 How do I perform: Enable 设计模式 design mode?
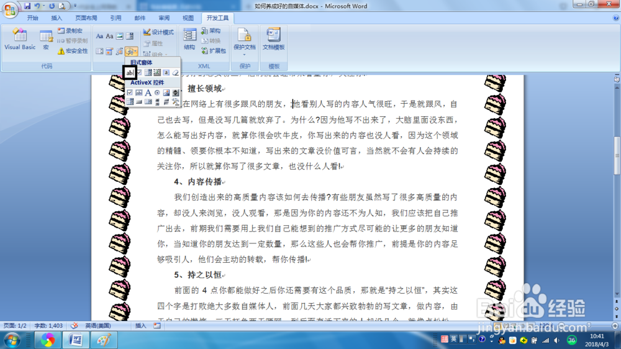(158, 32)
